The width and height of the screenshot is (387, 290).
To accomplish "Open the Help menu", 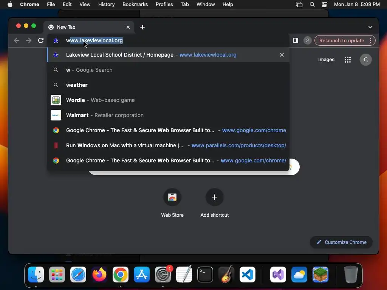I will (x=228, y=5).
